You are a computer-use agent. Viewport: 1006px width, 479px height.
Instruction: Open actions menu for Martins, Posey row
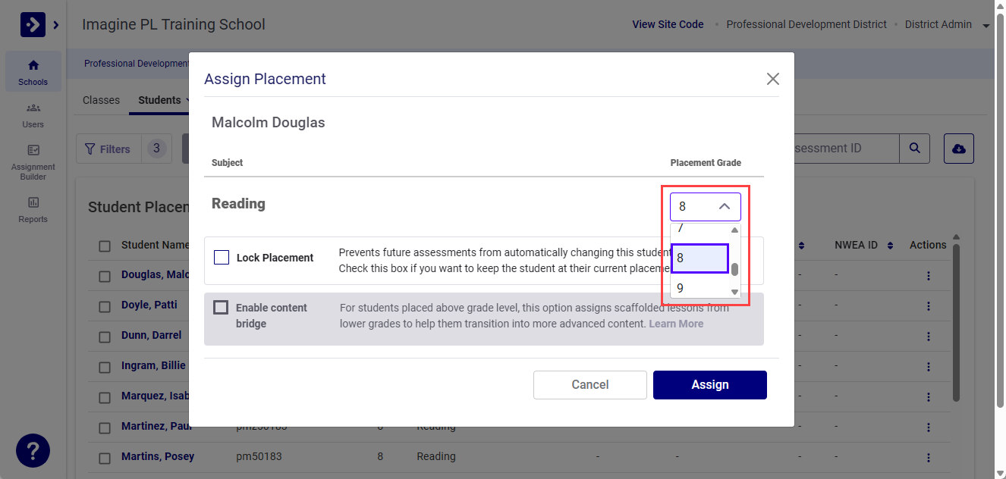928,458
